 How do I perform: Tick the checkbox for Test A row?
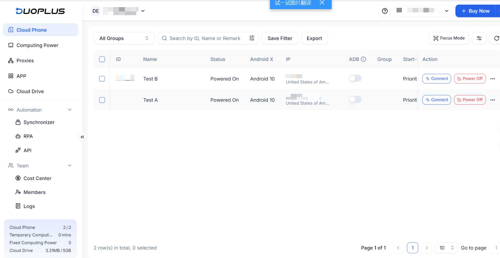(102, 100)
